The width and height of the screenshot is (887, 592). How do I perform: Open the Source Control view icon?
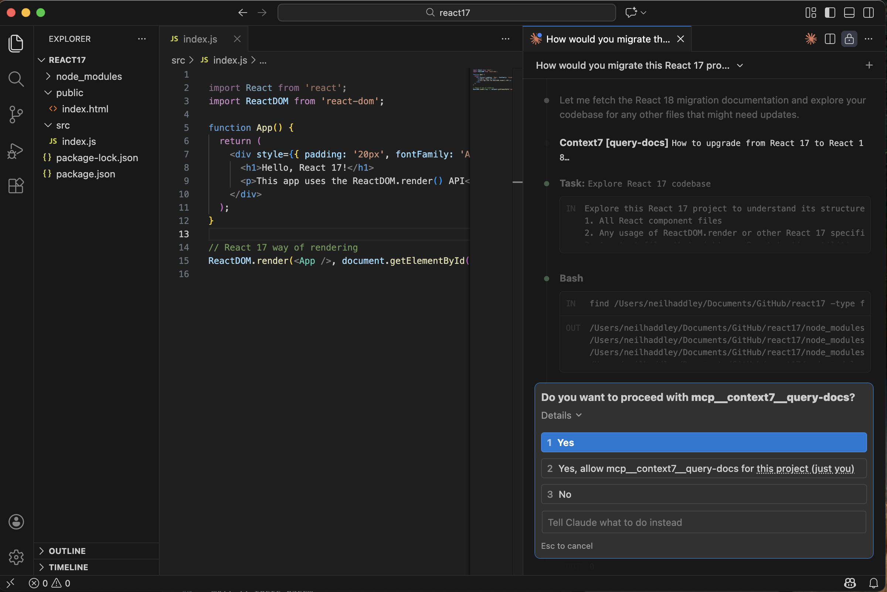coord(16,115)
